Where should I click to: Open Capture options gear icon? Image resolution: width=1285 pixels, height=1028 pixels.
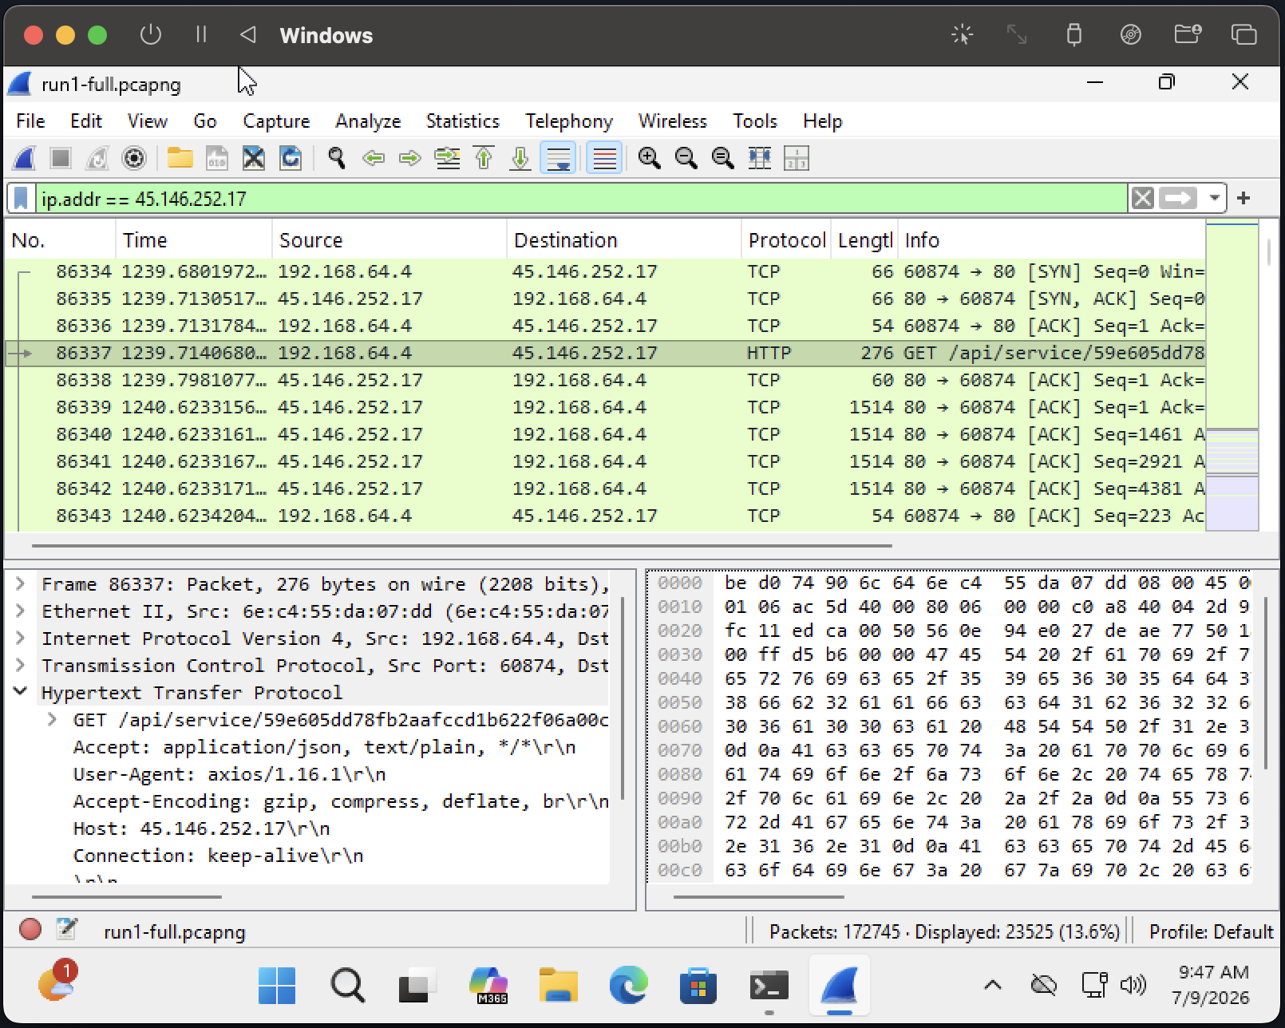pos(134,158)
